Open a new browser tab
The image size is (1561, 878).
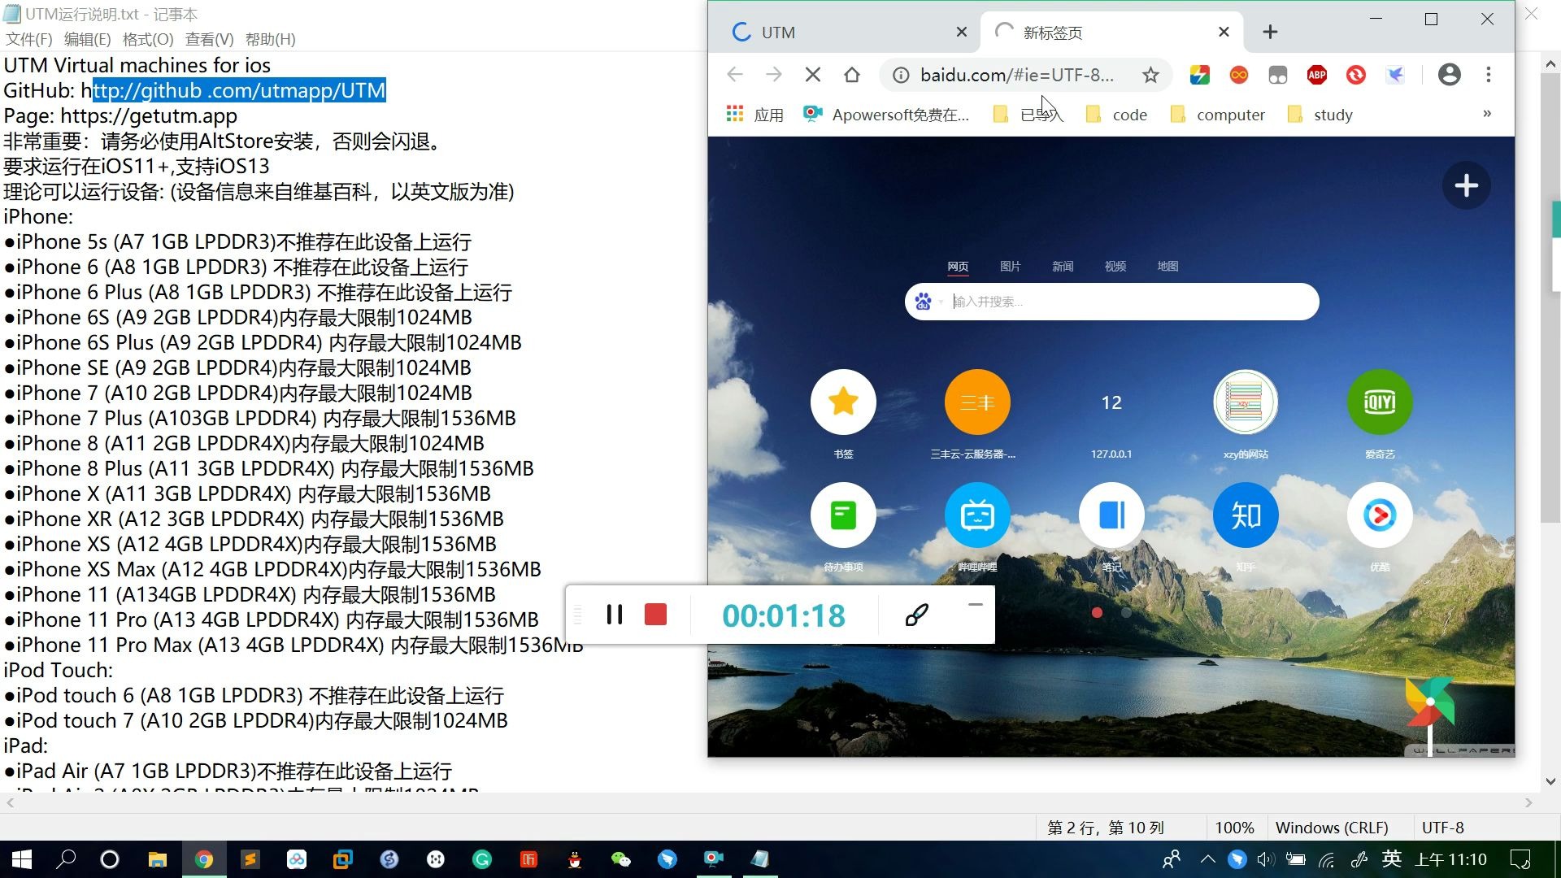point(1270,32)
